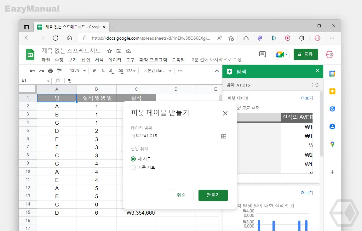Open Google Sheets home logo
This screenshot has height=231, width=362.
30,55
